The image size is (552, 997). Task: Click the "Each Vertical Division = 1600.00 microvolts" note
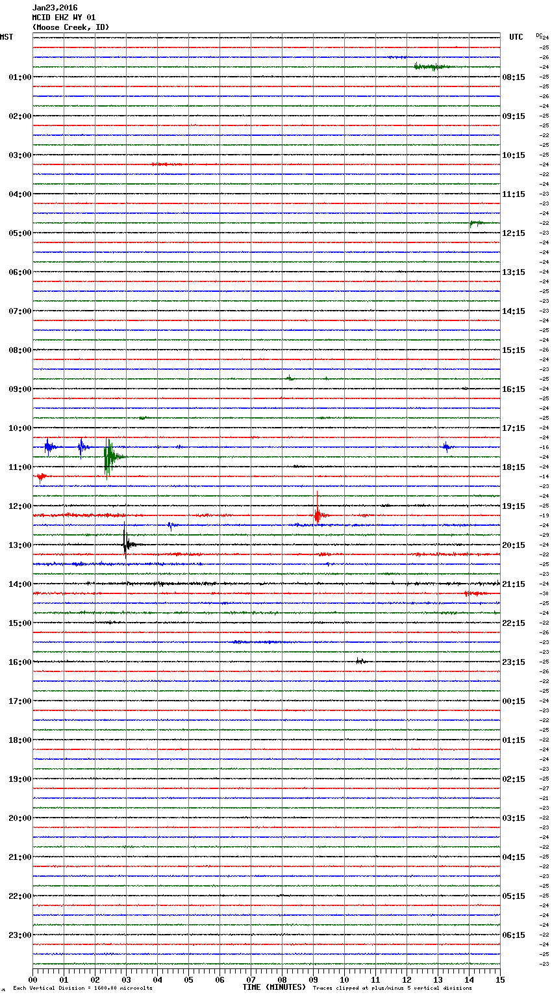tap(83, 989)
